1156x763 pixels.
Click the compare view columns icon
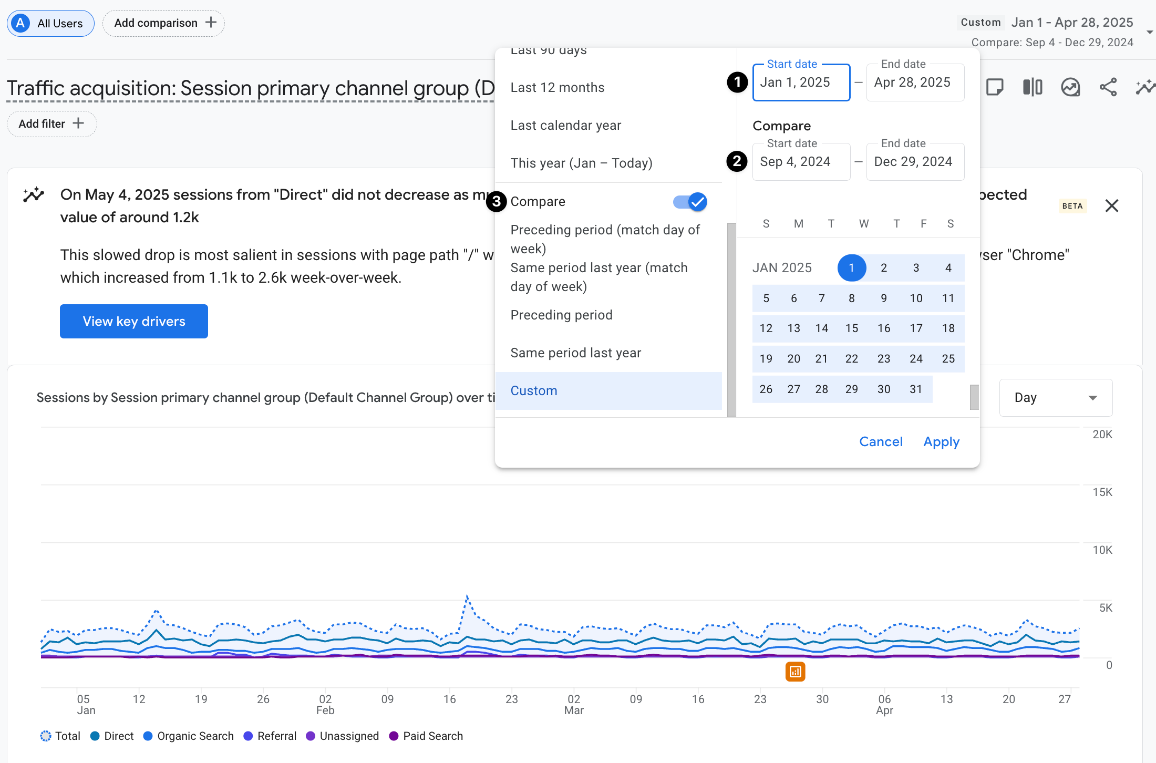pos(1033,87)
